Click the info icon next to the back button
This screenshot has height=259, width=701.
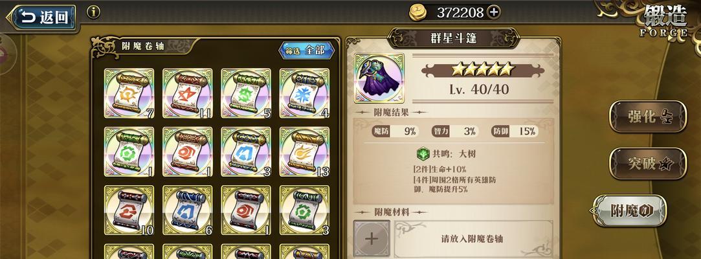93,12
